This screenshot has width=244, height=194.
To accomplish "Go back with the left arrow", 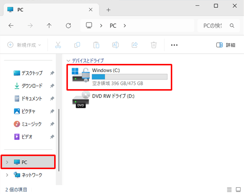I will (x=11, y=25).
